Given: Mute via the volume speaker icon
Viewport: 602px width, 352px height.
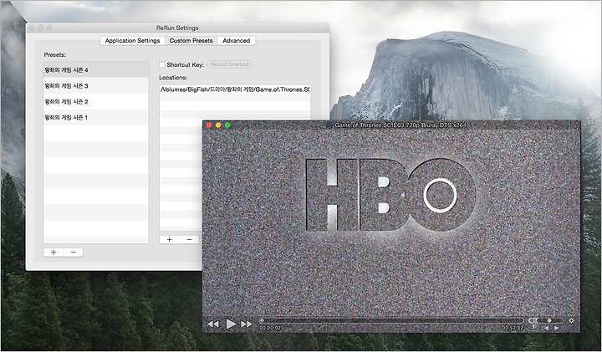Looking at the screenshot, I should click(x=532, y=320).
